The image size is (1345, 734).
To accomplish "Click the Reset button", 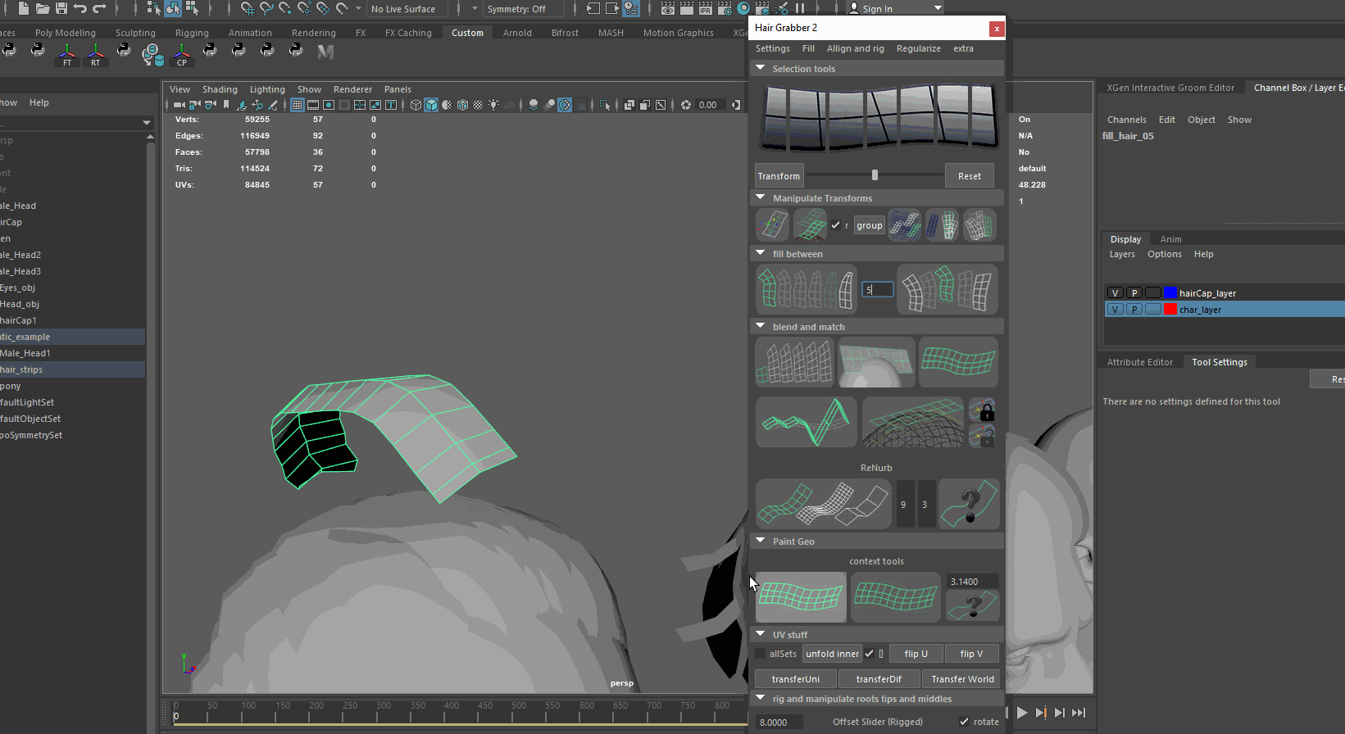I will [x=969, y=176].
